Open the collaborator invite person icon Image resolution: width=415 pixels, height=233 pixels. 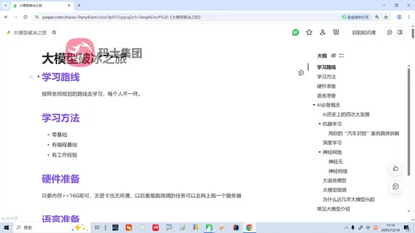(x=322, y=32)
